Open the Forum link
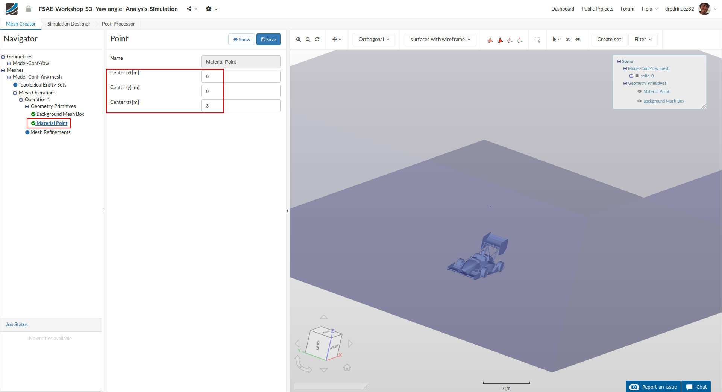Viewport: 722px width, 392px height. click(627, 9)
